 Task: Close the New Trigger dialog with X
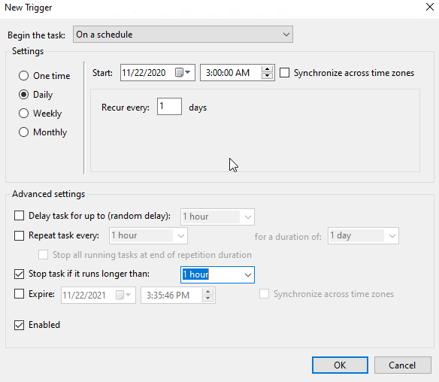(x=430, y=7)
